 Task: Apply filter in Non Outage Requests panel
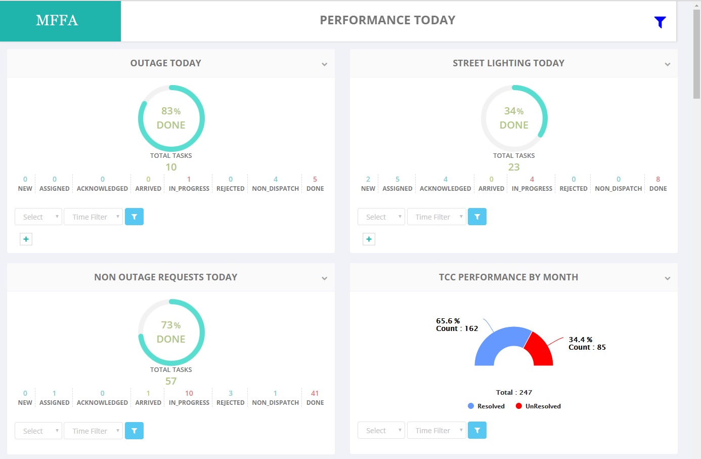134,431
